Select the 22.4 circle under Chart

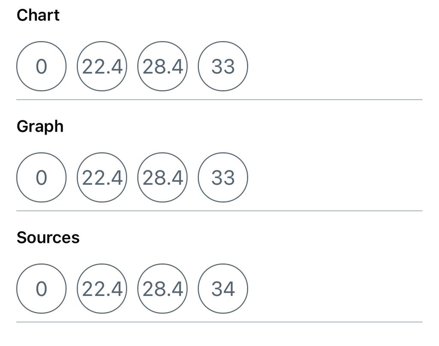point(102,66)
